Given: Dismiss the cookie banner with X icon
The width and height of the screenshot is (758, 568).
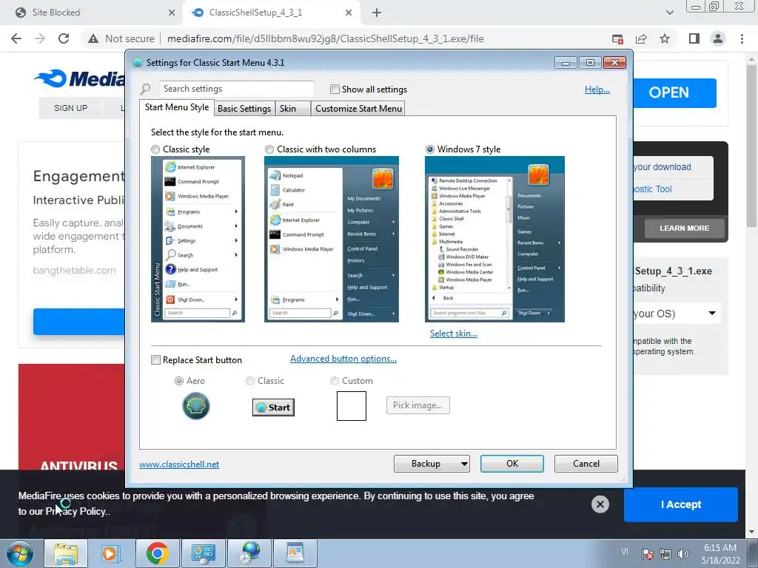Looking at the screenshot, I should click(x=600, y=504).
